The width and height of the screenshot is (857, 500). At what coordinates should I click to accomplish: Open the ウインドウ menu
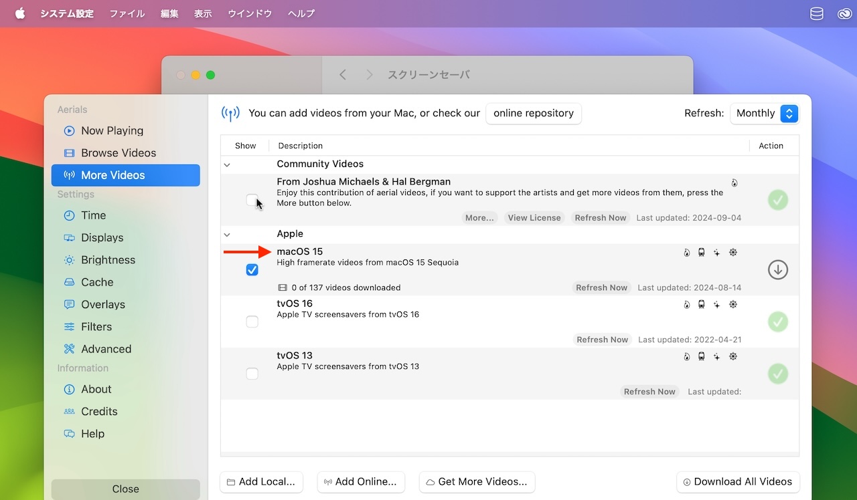point(250,13)
